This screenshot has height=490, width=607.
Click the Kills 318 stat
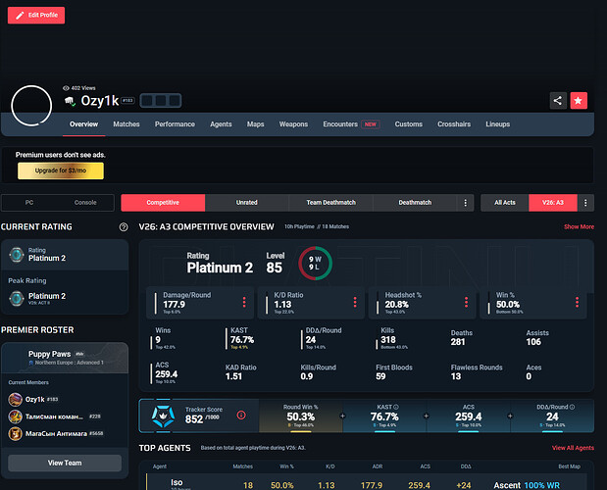(392, 338)
